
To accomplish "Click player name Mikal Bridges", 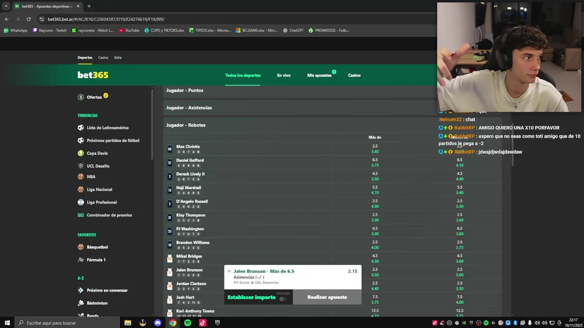I will (189, 256).
